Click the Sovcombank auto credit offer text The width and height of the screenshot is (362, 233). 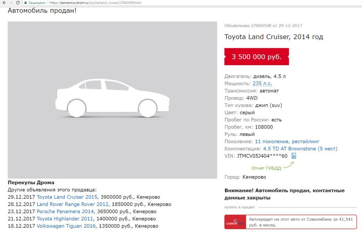[x=301, y=222]
